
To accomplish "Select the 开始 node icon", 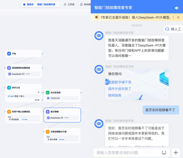I will coord(9,54).
